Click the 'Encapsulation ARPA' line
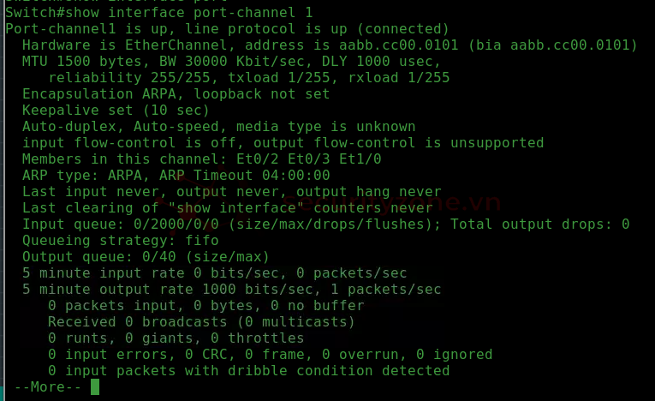Image resolution: width=655 pixels, height=401 pixels. tap(176, 94)
